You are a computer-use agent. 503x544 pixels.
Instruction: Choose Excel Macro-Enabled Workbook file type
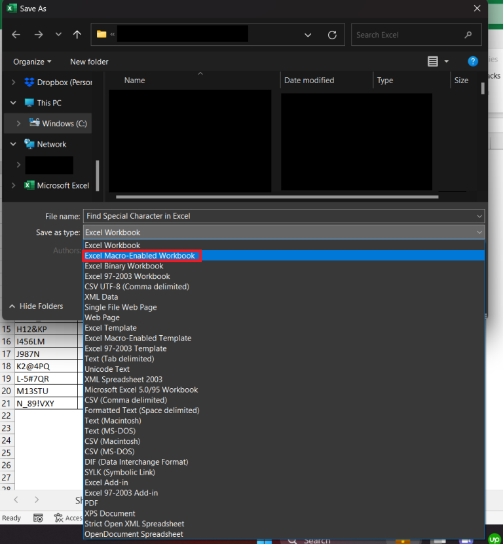coord(140,256)
